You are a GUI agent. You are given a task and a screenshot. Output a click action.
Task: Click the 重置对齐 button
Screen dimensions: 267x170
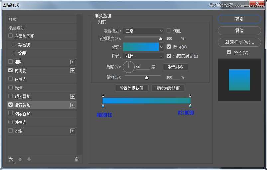click(x=175, y=67)
